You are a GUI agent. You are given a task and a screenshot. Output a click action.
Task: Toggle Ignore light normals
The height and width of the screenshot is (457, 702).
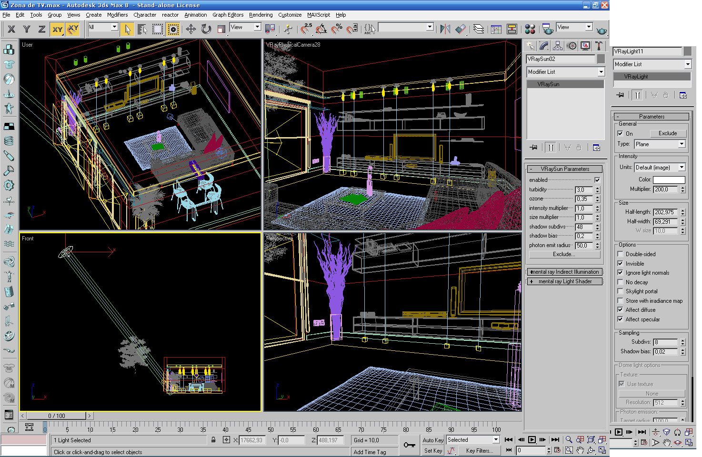620,273
